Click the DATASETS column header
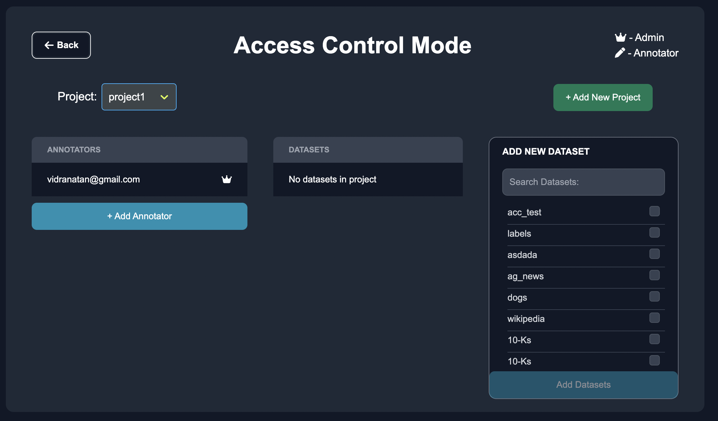This screenshot has width=718, height=421. [x=309, y=150]
